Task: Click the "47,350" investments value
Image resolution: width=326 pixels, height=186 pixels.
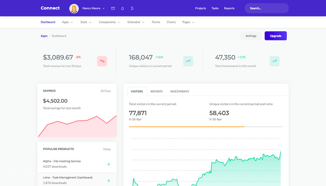Action: coord(225,57)
